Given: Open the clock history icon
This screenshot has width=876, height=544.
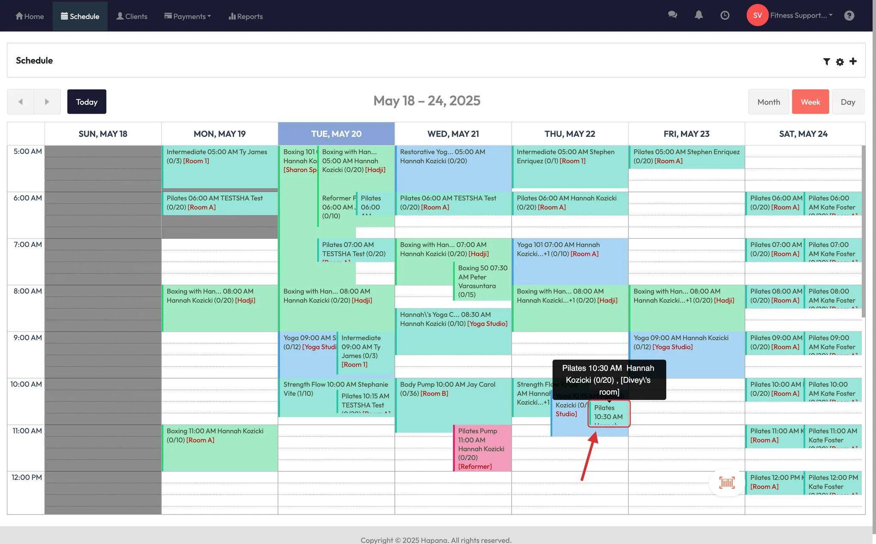Looking at the screenshot, I should (725, 15).
